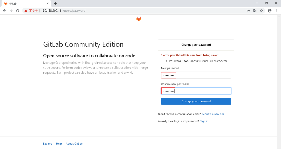Open the Chrome profile avatar icon
Screen dimensions: 281x149
270,11
